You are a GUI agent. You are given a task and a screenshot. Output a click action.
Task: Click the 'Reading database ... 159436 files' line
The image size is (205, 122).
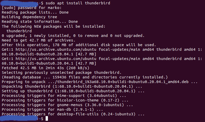tap(85, 77)
